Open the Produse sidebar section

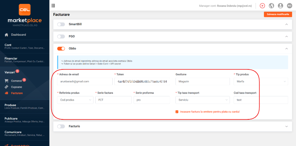[25, 106]
